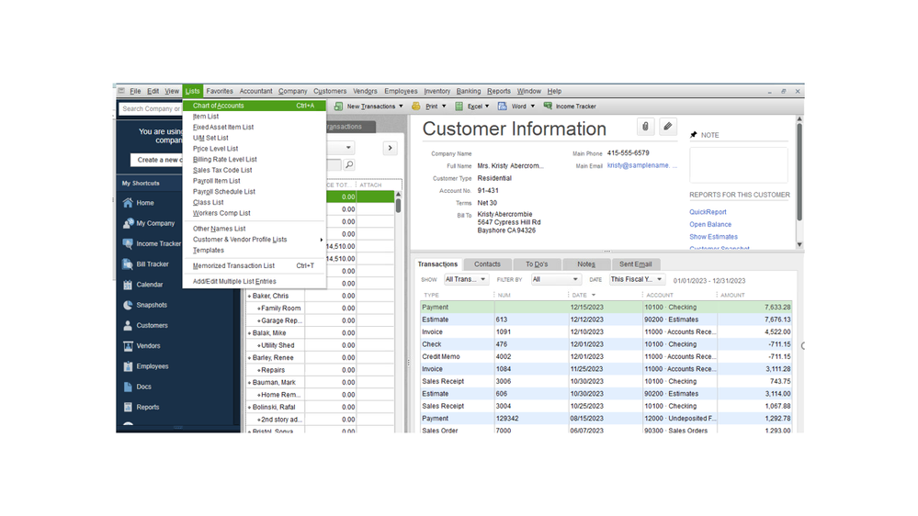Click the magnifier search icon in customer list
Image resolution: width=918 pixels, height=516 pixels.
tap(349, 165)
